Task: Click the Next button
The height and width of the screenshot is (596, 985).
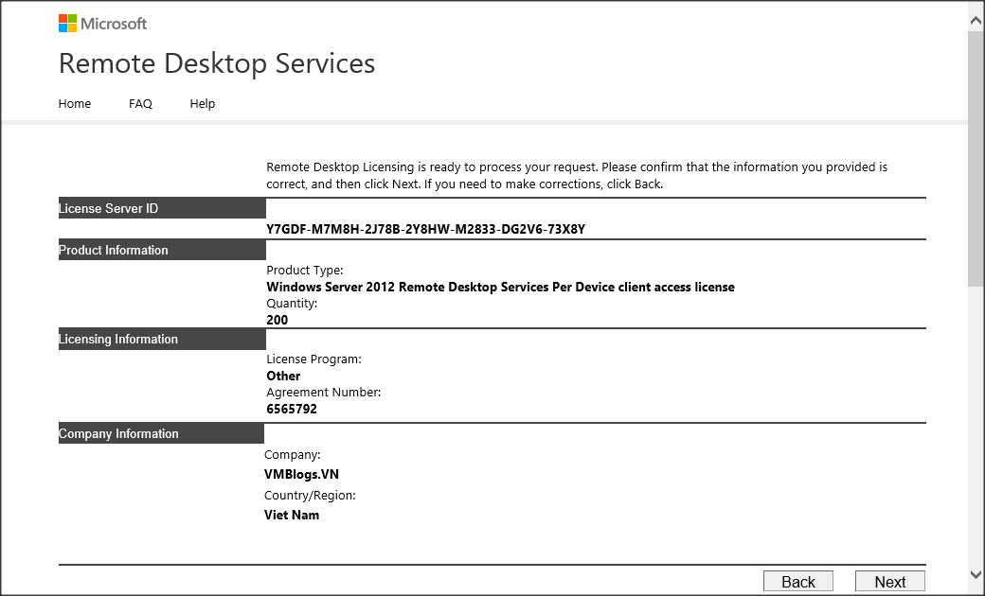Action: click(889, 582)
